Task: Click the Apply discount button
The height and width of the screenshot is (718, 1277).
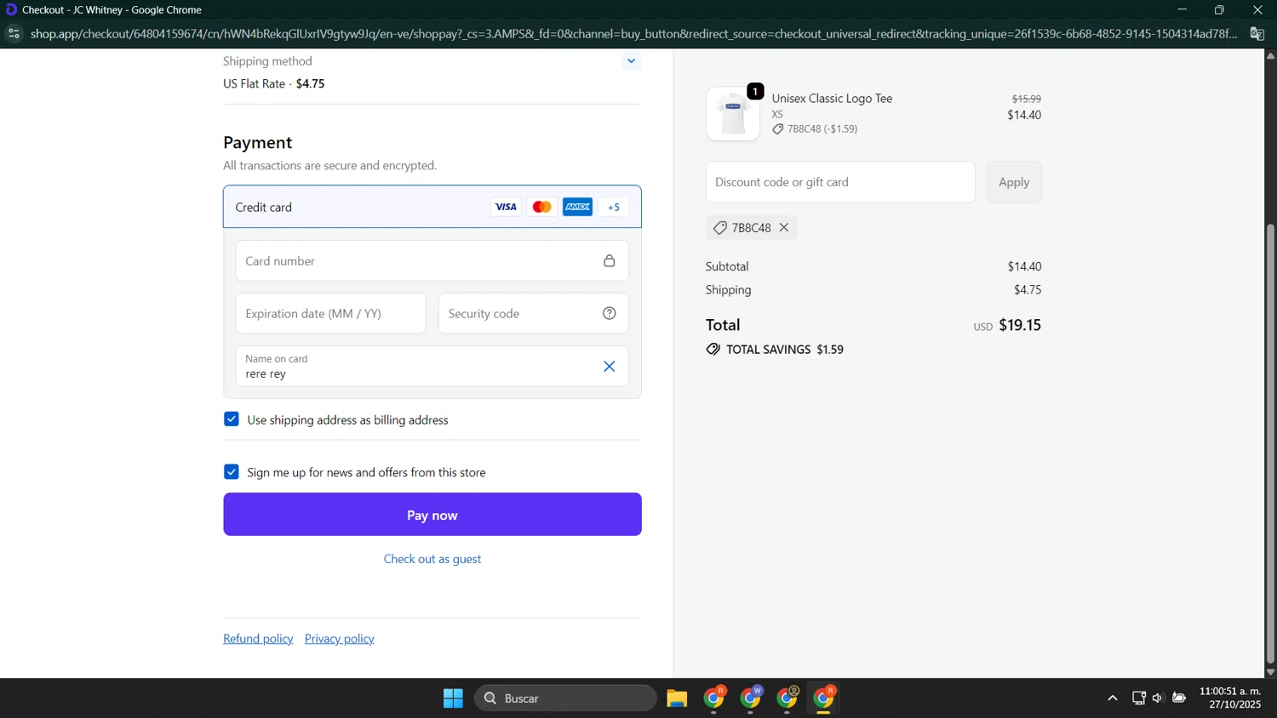Action: click(x=1014, y=182)
